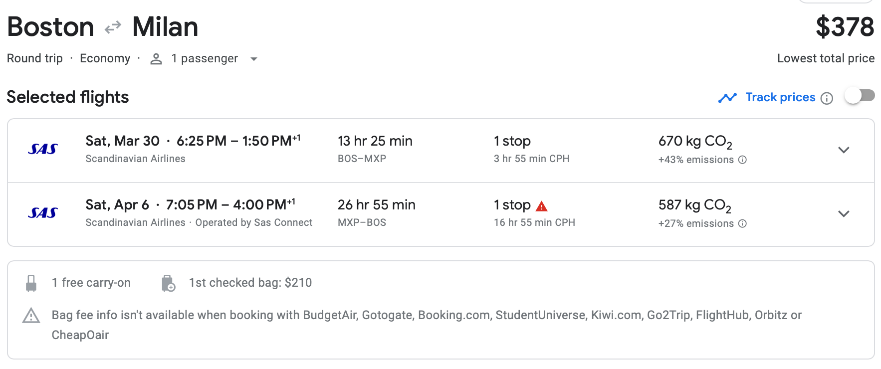Click the 1st checked bag: $210 text
This screenshot has height=369, width=881.
click(250, 283)
